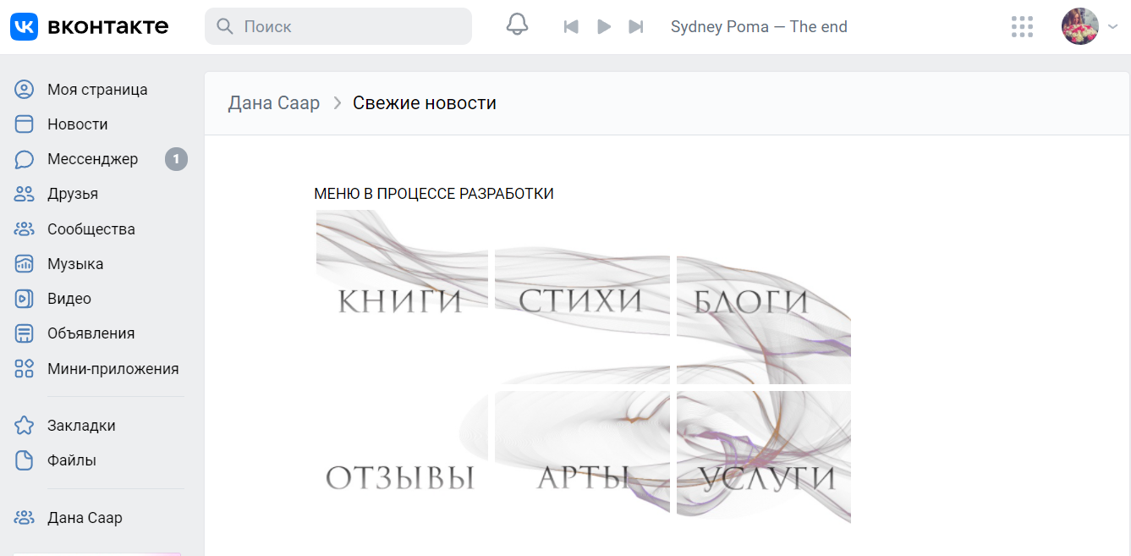This screenshot has width=1131, height=556.
Task: Click the Объявления sidebar icon
Action: coord(24,333)
